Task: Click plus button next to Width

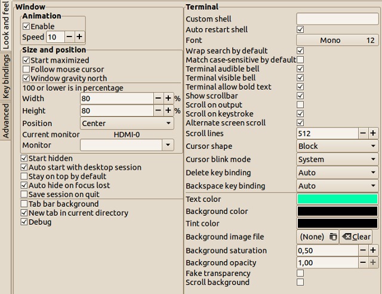Action: tap(168, 98)
